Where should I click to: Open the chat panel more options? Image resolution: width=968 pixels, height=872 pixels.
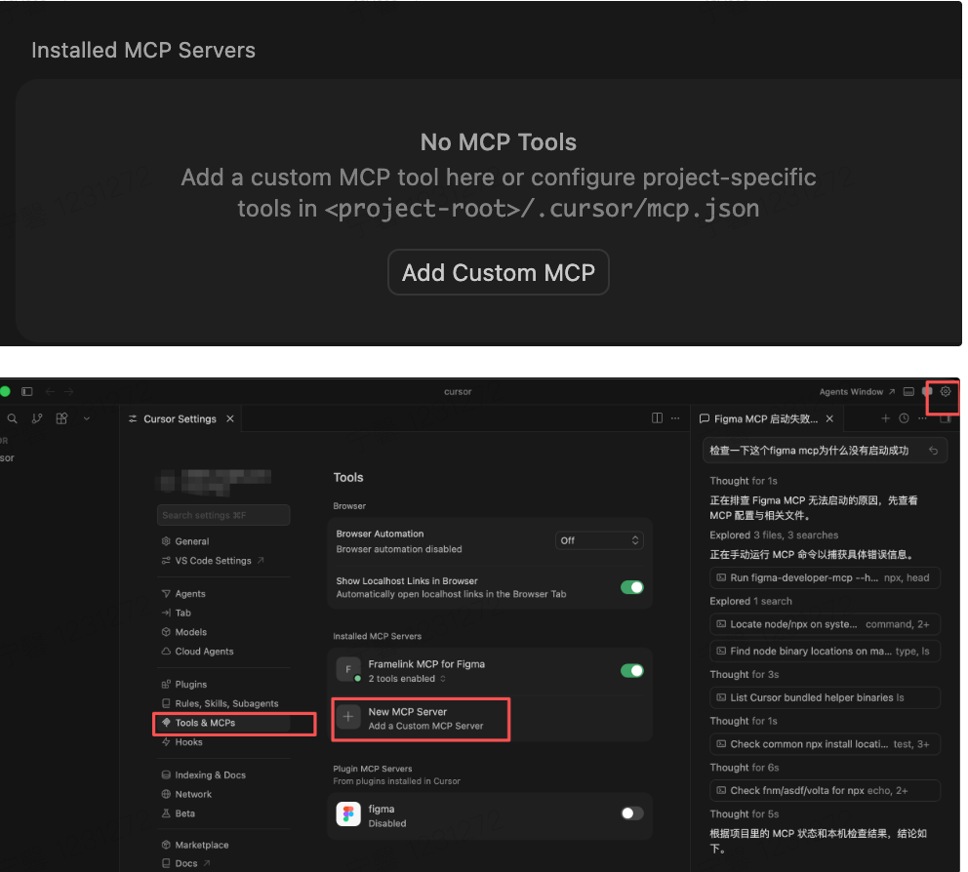[922, 417]
